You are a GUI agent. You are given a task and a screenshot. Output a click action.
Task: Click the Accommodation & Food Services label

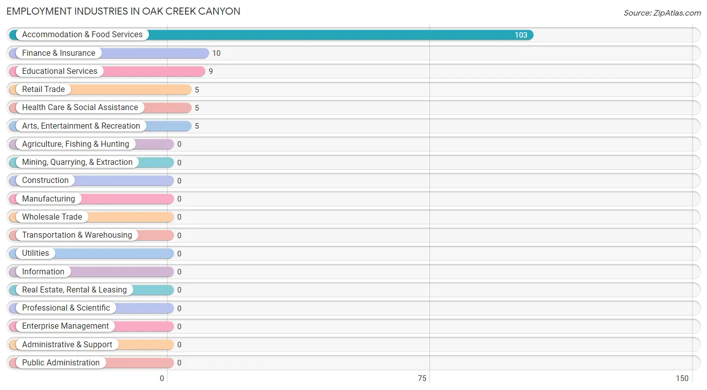pyautogui.click(x=82, y=35)
